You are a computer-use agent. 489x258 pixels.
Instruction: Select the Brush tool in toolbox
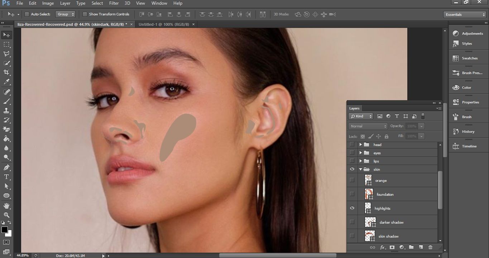pyautogui.click(x=6, y=101)
